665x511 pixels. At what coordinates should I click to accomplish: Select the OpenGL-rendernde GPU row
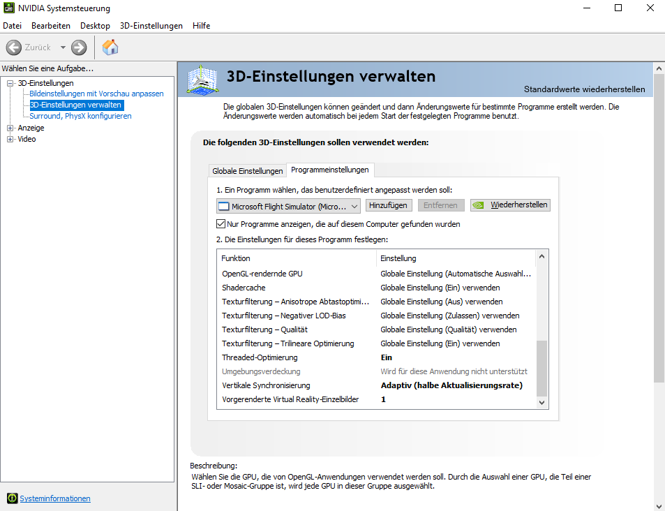coord(377,274)
